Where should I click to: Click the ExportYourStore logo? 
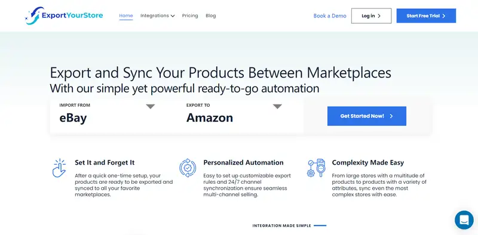point(64,16)
